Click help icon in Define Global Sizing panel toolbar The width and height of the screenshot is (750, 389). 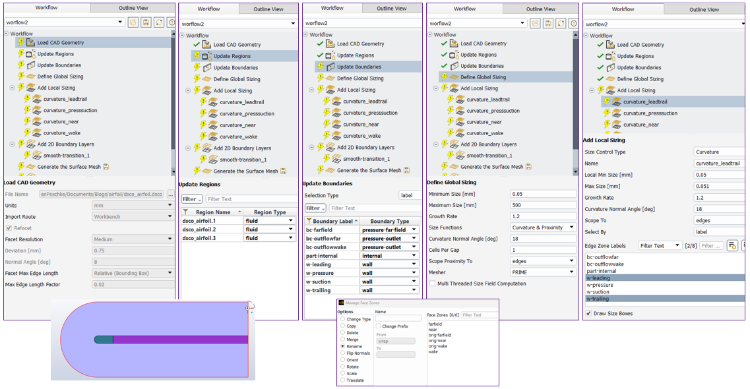[573, 23]
